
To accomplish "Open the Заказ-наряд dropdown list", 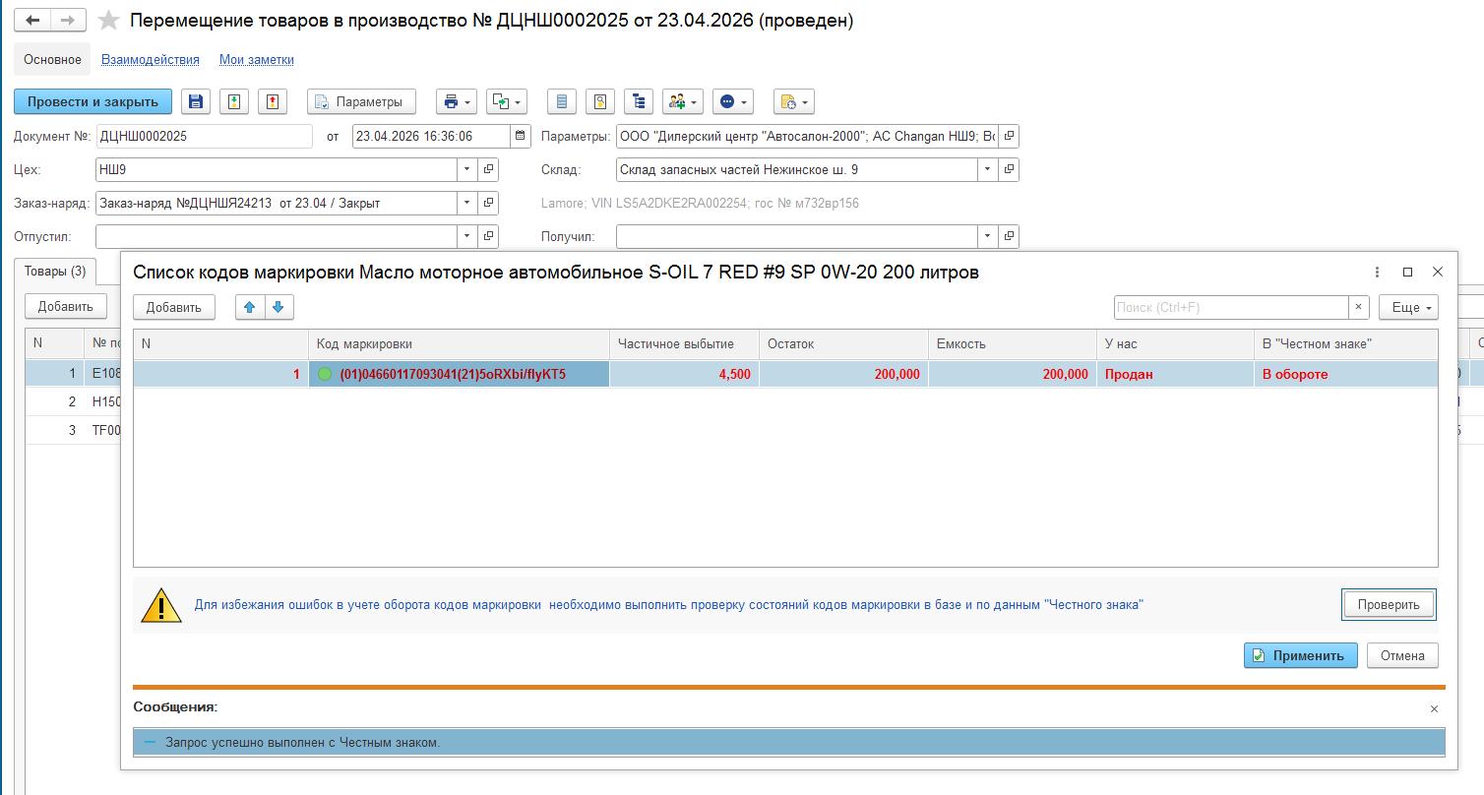I will pos(466,204).
